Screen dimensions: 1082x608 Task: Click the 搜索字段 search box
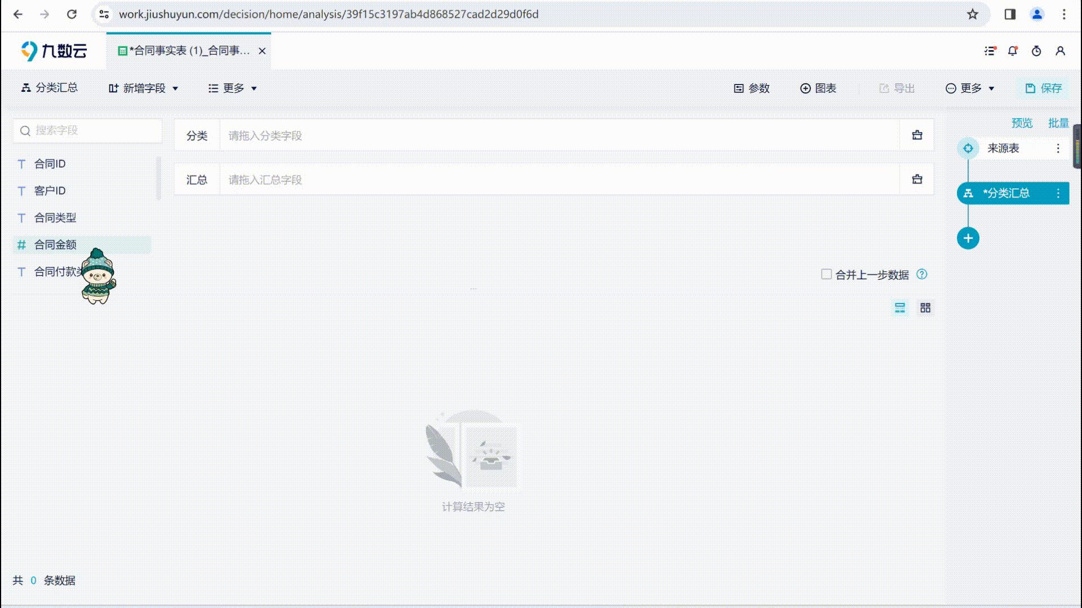[x=87, y=131]
